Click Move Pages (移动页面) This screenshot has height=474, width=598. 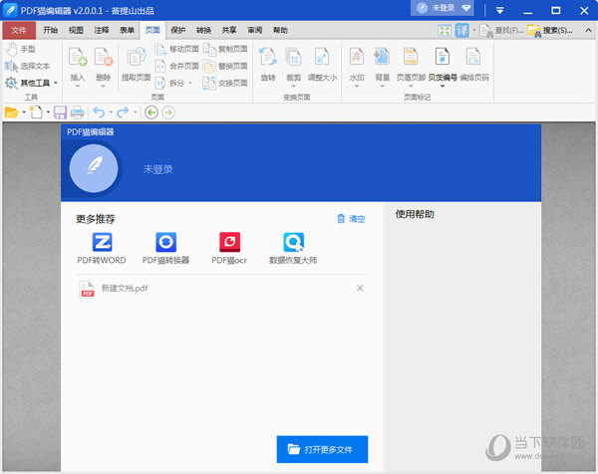[177, 49]
